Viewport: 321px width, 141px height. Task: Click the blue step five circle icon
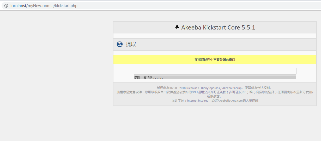click(x=120, y=44)
